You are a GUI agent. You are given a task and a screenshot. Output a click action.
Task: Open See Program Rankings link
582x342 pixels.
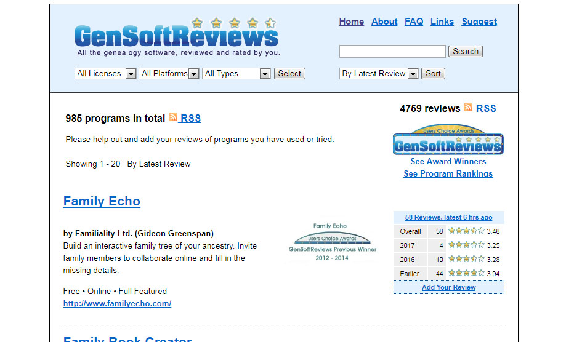tap(448, 174)
